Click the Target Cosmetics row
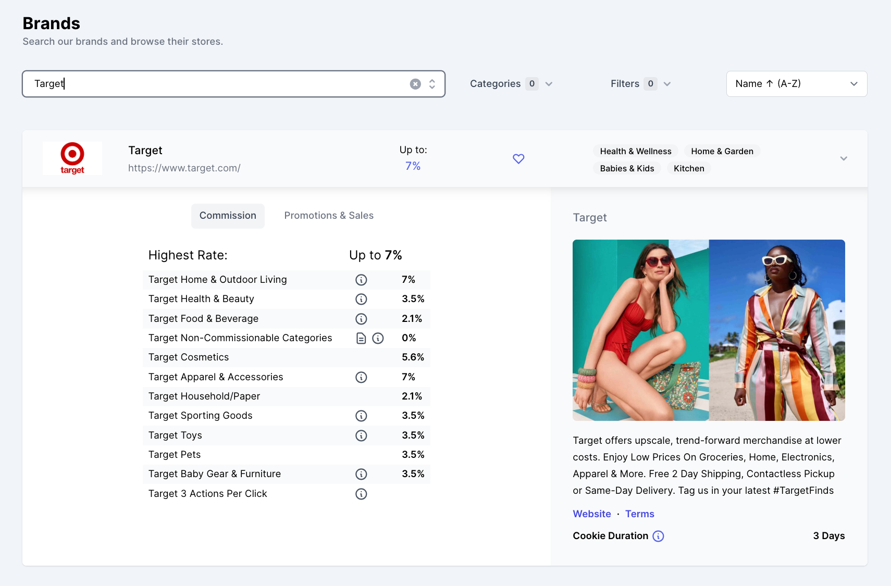The width and height of the screenshot is (891, 586). click(287, 357)
